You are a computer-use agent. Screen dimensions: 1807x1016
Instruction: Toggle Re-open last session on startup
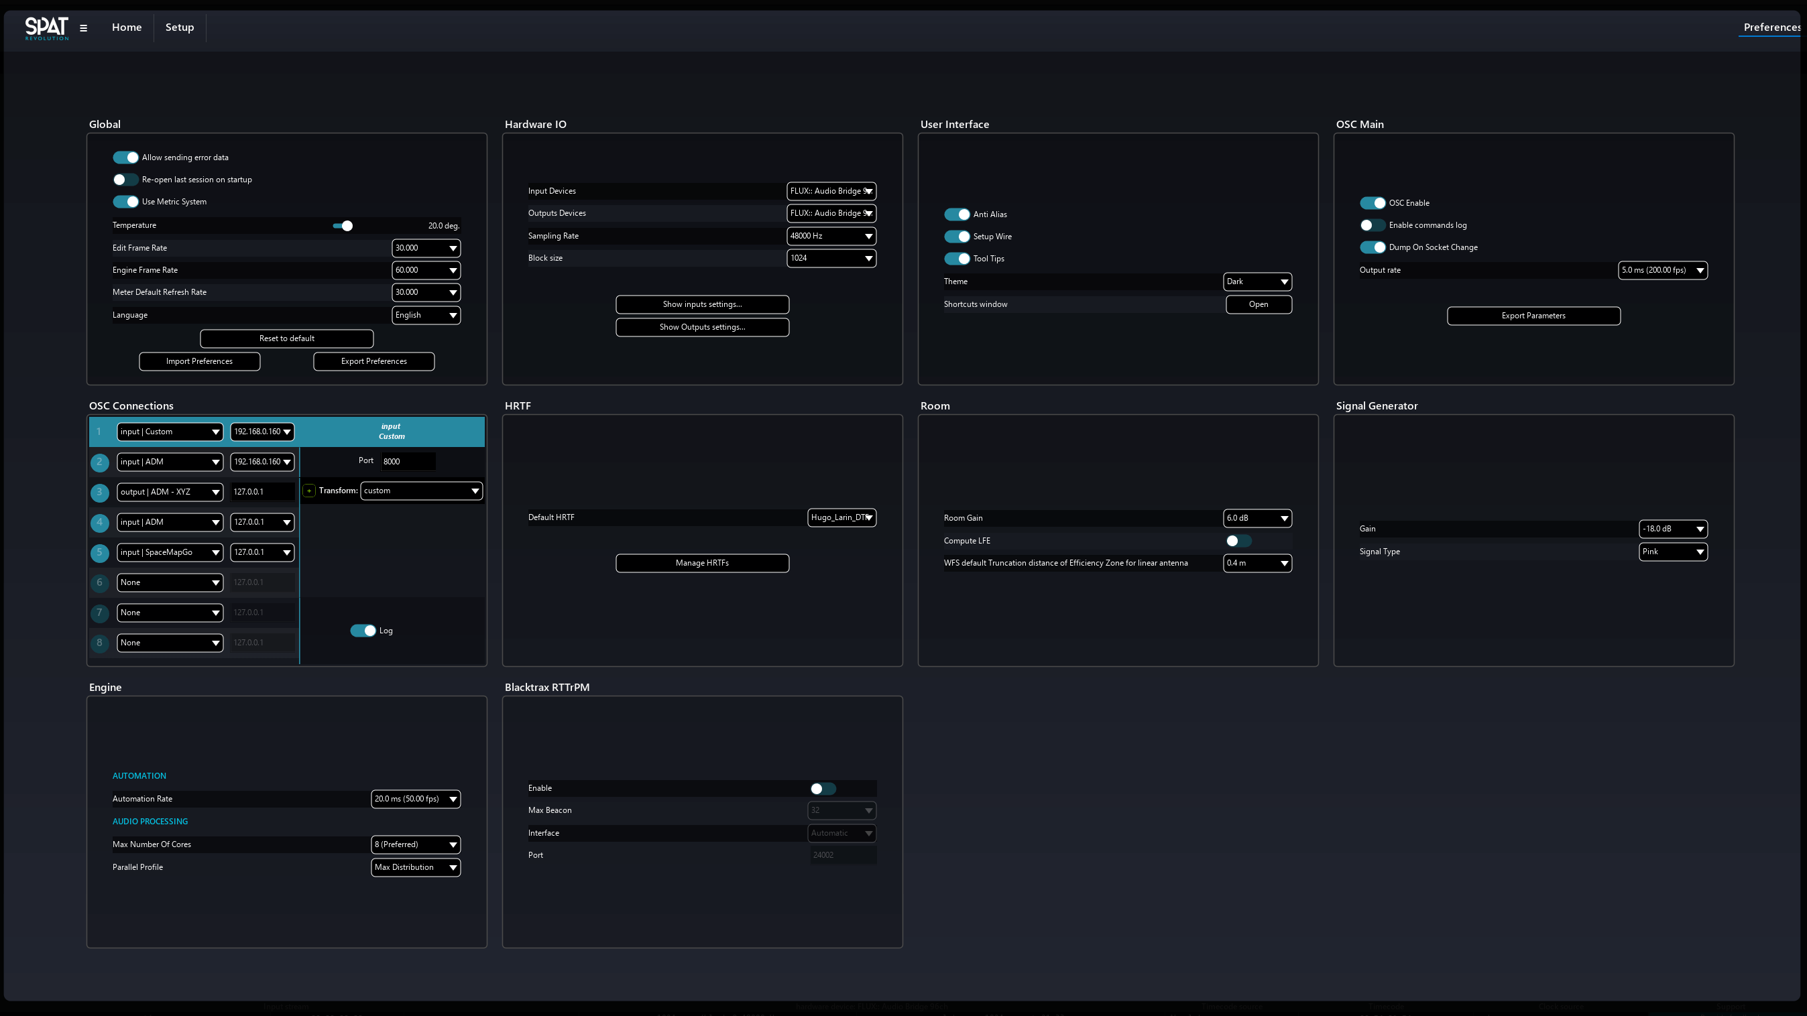tap(125, 180)
